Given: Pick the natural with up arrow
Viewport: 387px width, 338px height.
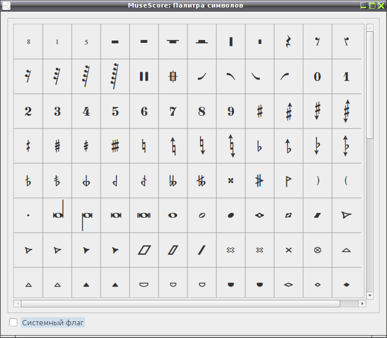Looking at the screenshot, I should click(173, 146).
